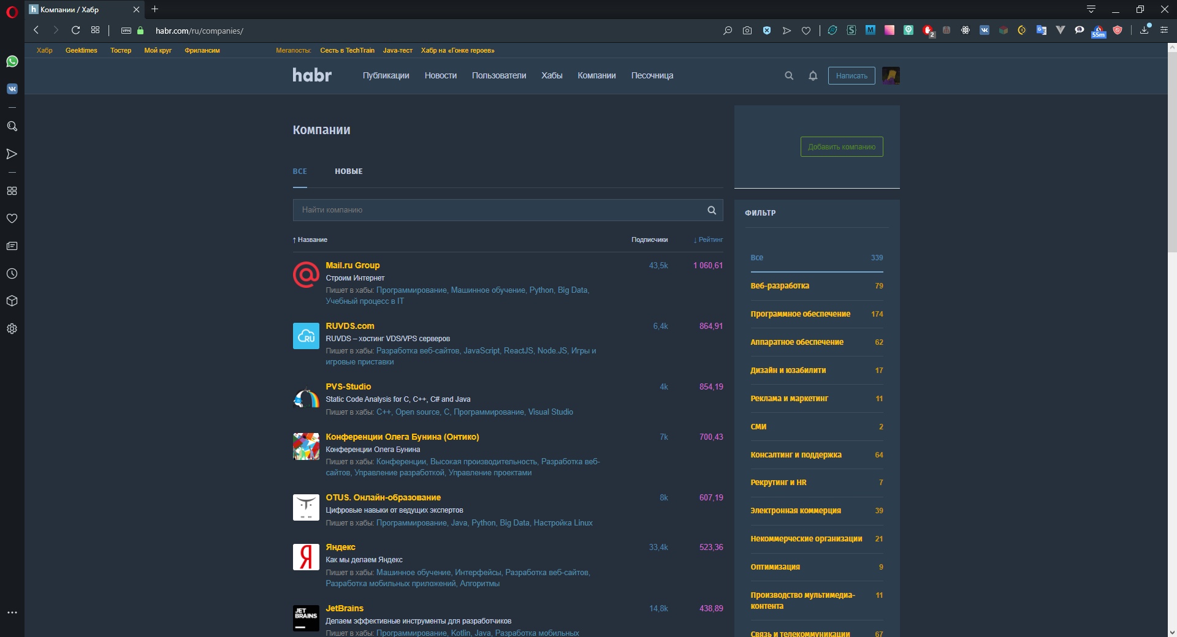
Task: Open the adblock hand extension with badge 2
Action: [x=928, y=31]
